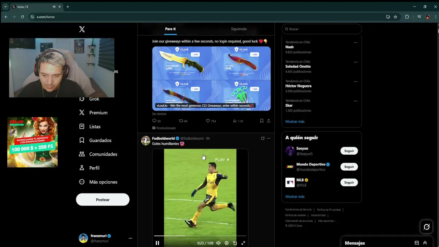The width and height of the screenshot is (439, 247).
Task: Expand video to fullscreen
Action: pyautogui.click(x=243, y=243)
